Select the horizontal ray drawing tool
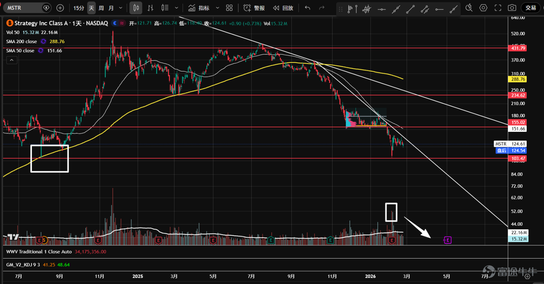Screen dimensions: 544x284 [x=439, y=9]
